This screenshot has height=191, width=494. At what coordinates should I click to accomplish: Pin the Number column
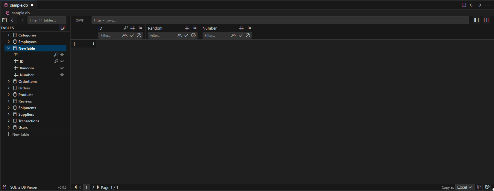249,28
